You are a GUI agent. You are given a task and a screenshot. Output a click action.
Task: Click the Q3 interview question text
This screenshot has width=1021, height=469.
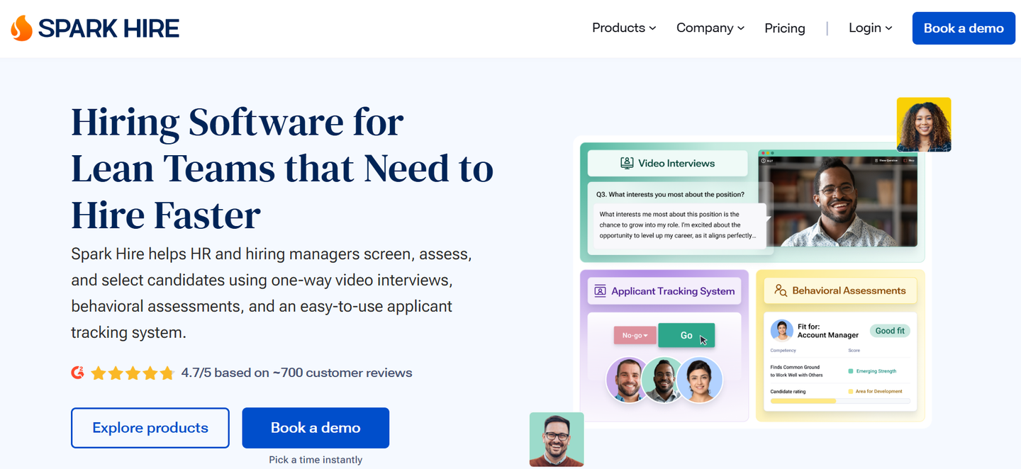coord(670,194)
